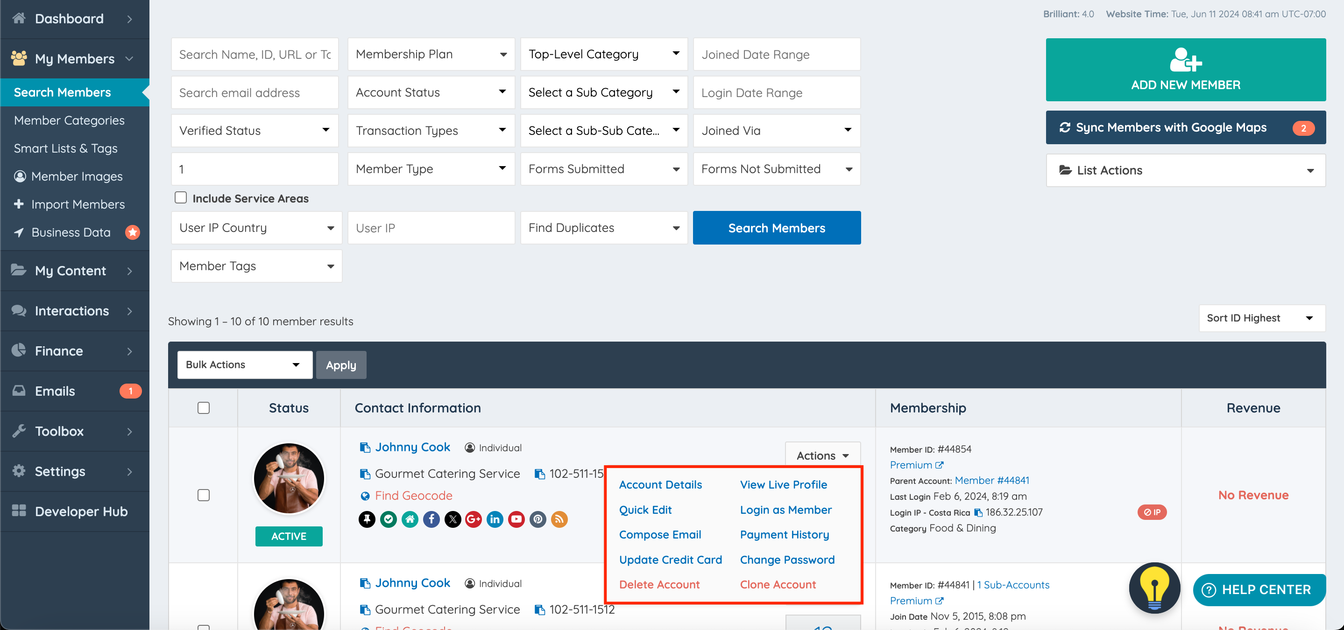Click the Search email address field
Viewport: 1344px width, 630px height.
click(255, 93)
